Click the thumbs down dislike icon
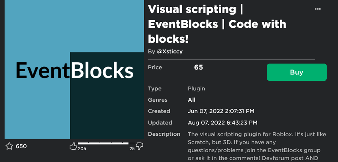 [x=139, y=146]
